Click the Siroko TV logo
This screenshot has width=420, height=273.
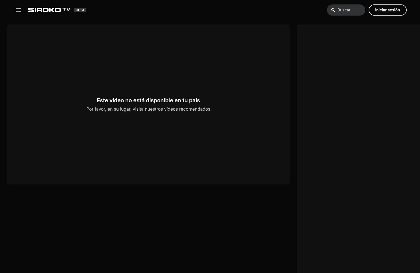[x=49, y=10]
